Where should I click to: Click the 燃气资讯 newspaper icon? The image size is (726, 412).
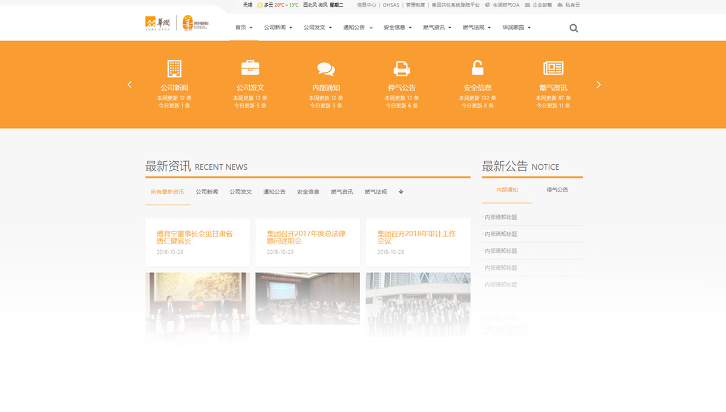[x=553, y=68]
